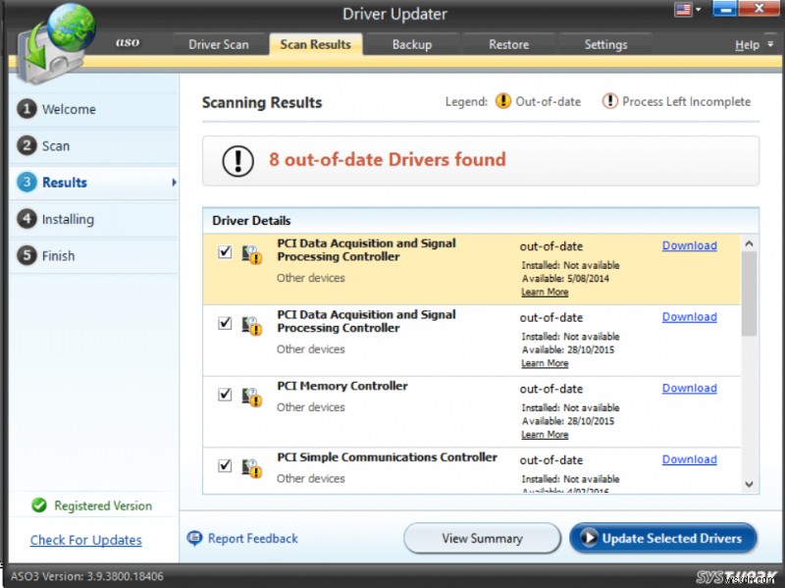Click the step 4 Installing number icon

tap(27, 219)
